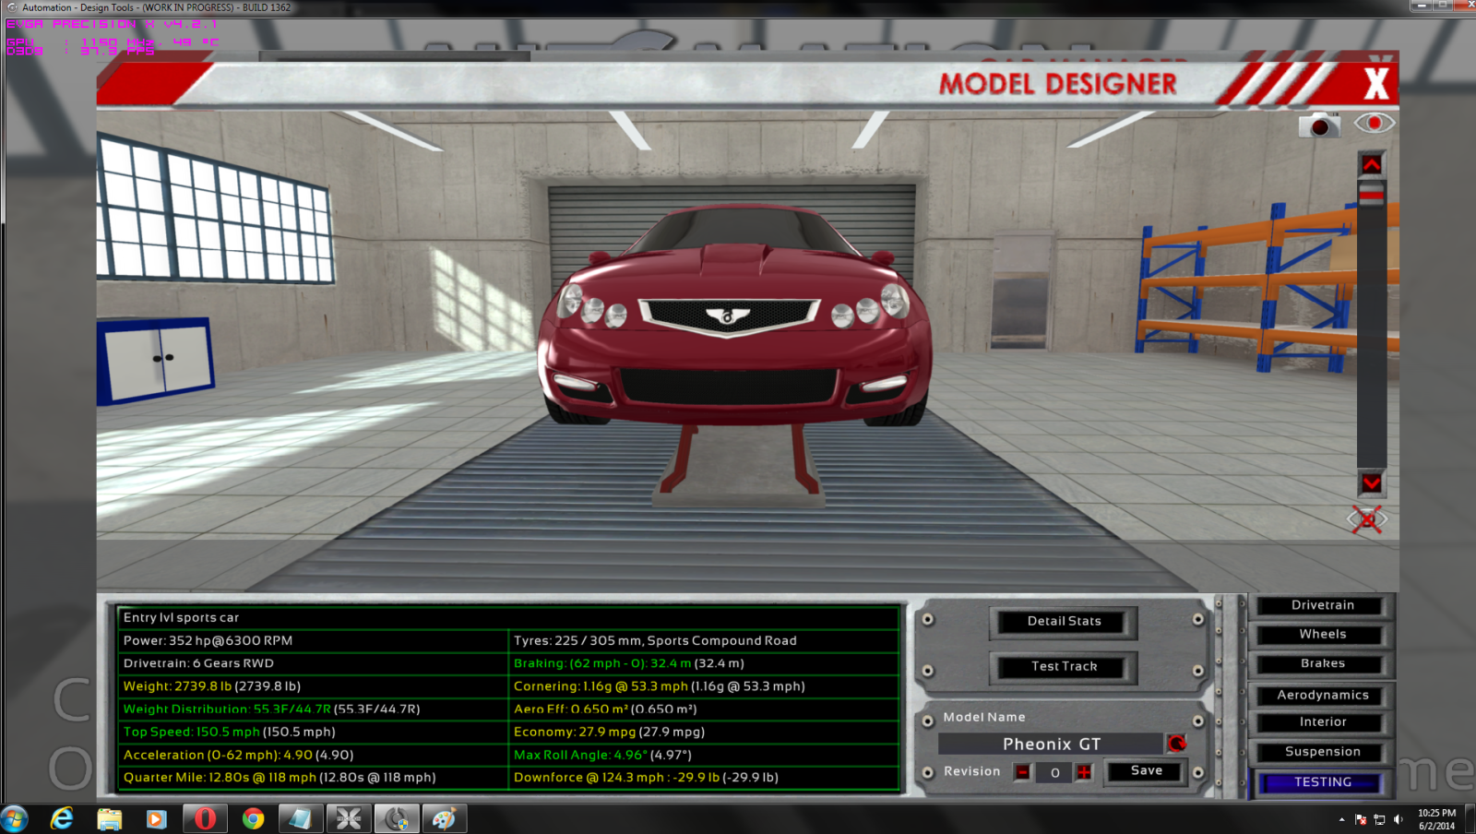1476x834 pixels.
Task: Click the Internet Explorer taskbar icon
Action: [x=62, y=818]
